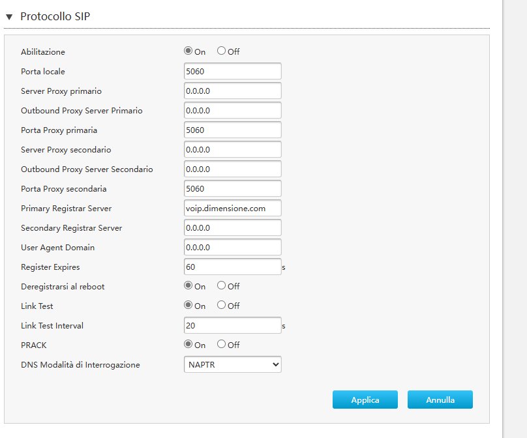Click the Primary Registrar Server field

coord(233,208)
